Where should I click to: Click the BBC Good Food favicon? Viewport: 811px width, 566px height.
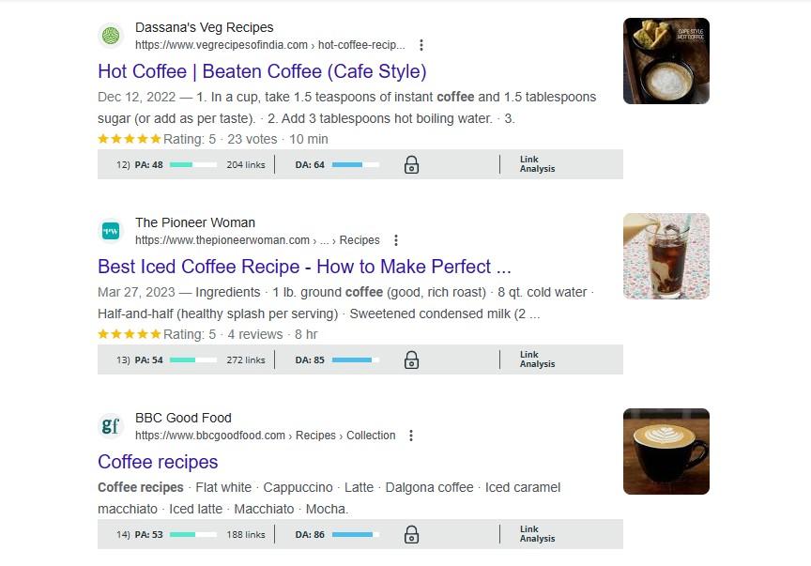pyautogui.click(x=111, y=426)
